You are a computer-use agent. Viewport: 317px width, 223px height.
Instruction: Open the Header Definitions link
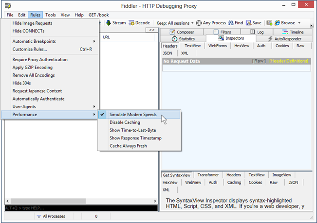289,61
